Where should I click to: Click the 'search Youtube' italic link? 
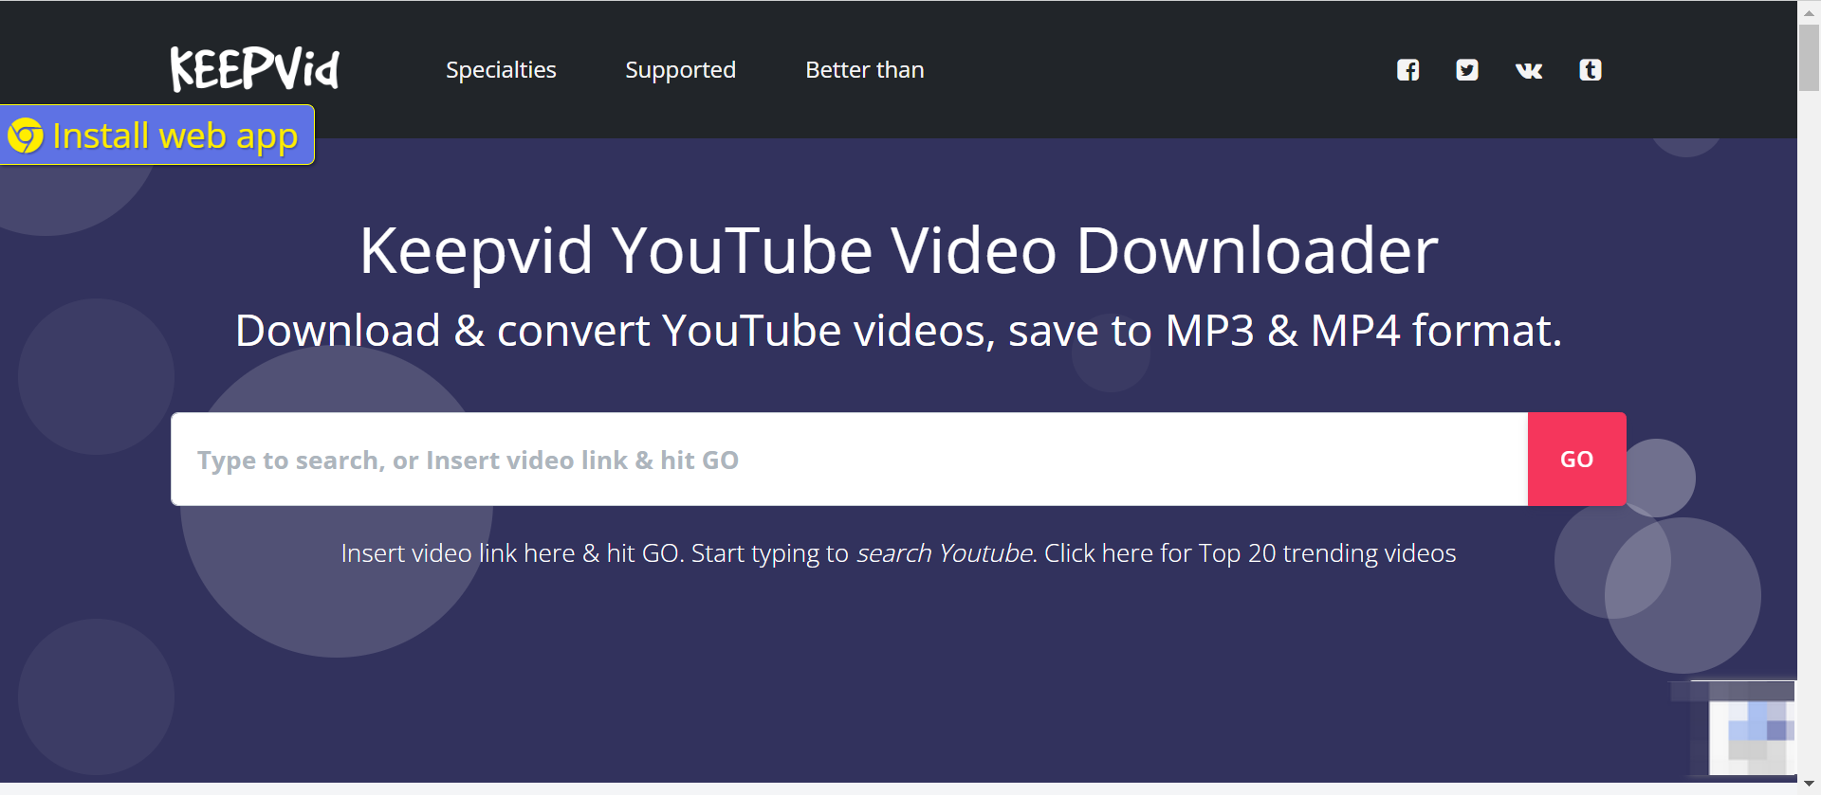click(x=945, y=552)
